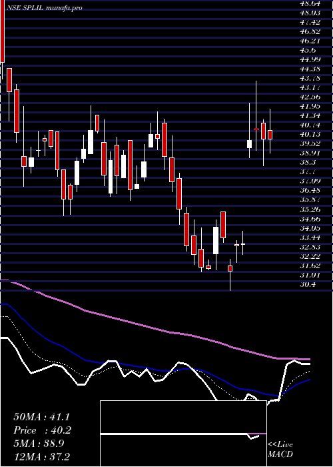The width and height of the screenshot is (333, 467).
Task: Click the last red candlestick on the chart
Action: tap(270, 135)
